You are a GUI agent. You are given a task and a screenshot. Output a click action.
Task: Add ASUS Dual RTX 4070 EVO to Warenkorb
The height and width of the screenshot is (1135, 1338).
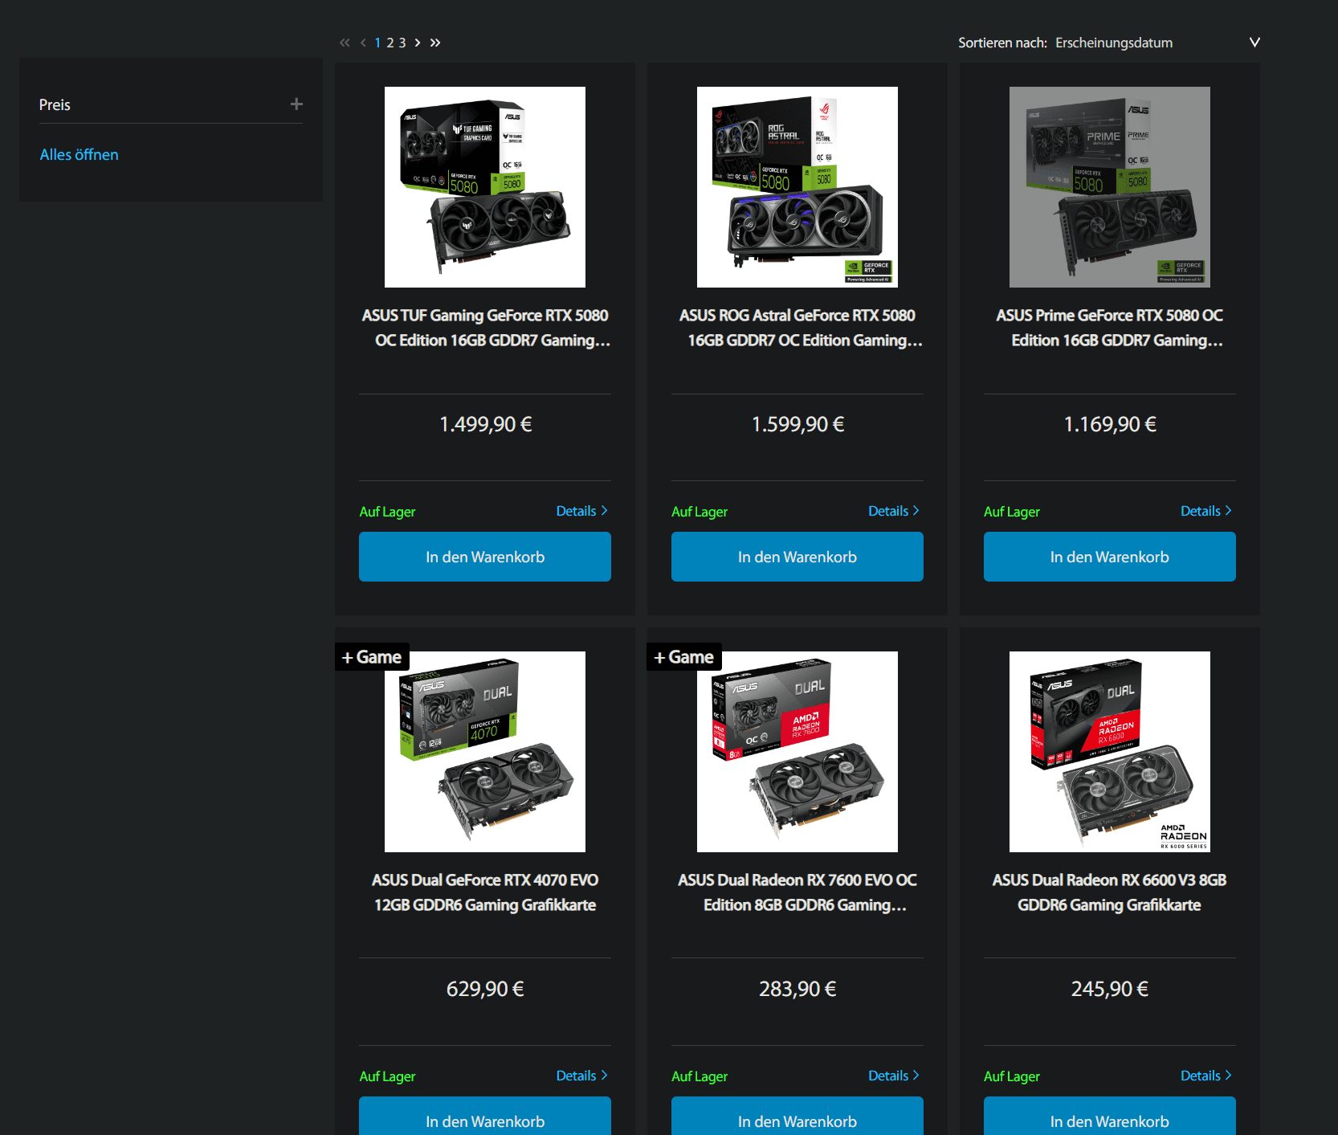point(485,1117)
